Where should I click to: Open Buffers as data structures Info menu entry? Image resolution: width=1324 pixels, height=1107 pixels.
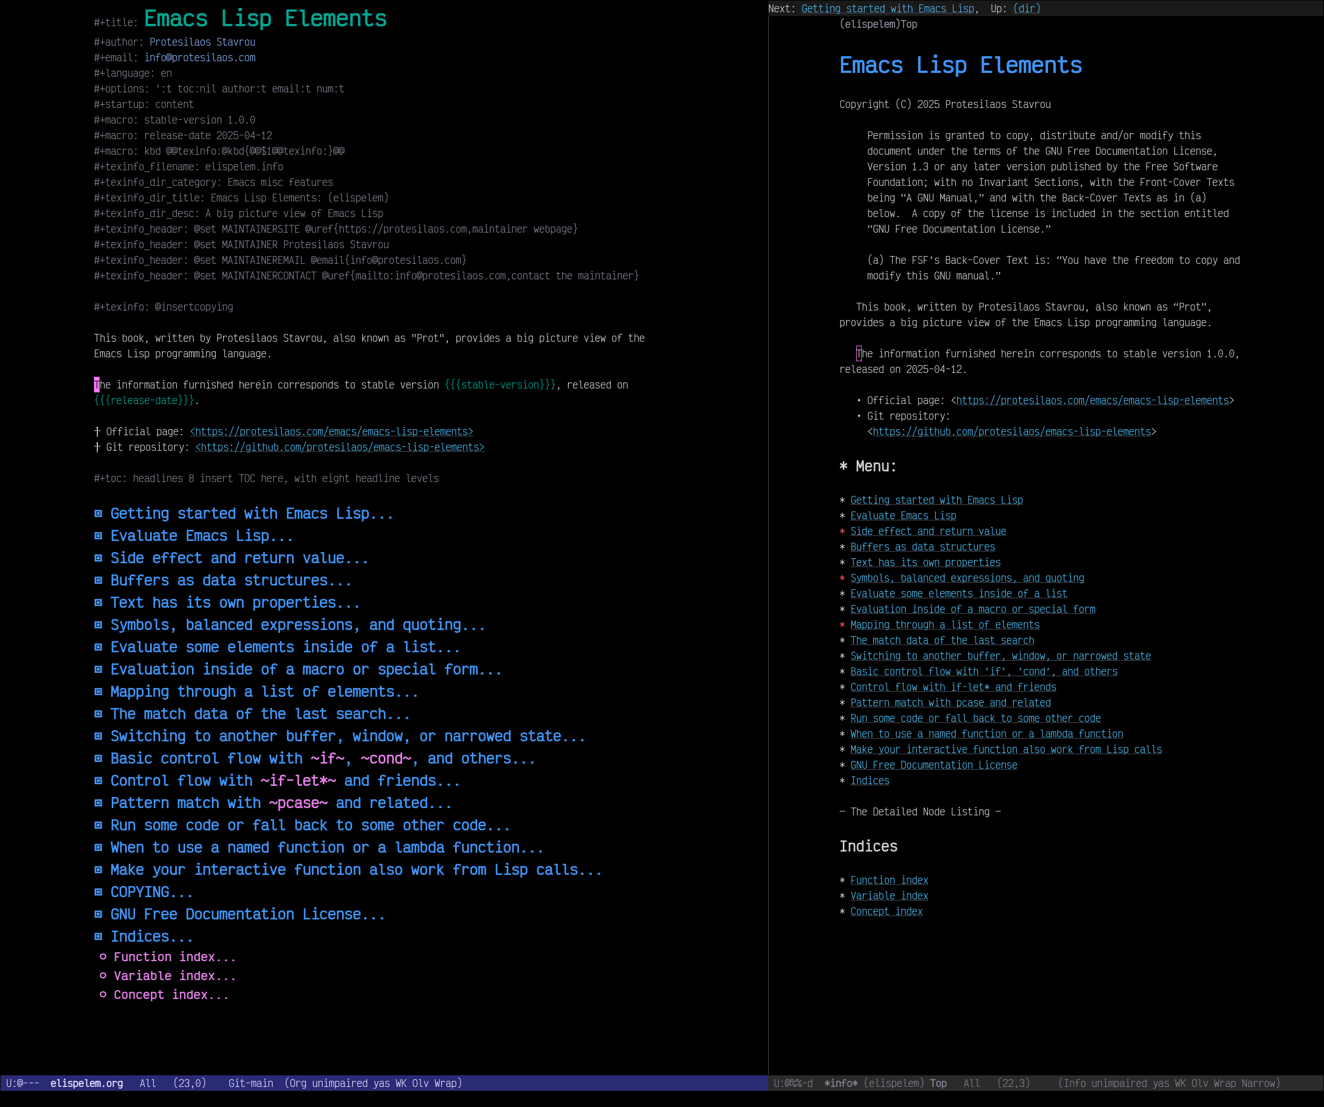922,547
